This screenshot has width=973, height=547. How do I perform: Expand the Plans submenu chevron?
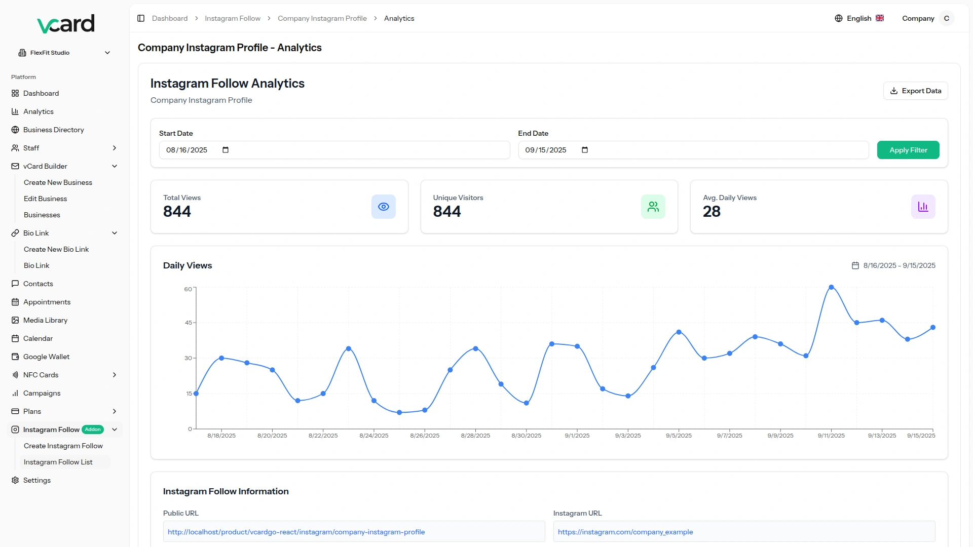tap(115, 411)
